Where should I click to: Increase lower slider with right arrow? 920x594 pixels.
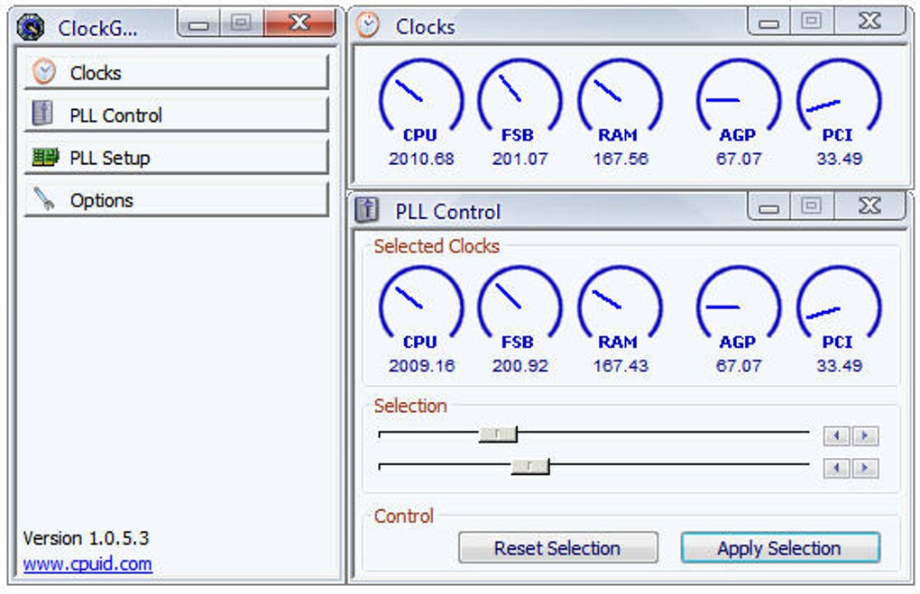coord(865,468)
